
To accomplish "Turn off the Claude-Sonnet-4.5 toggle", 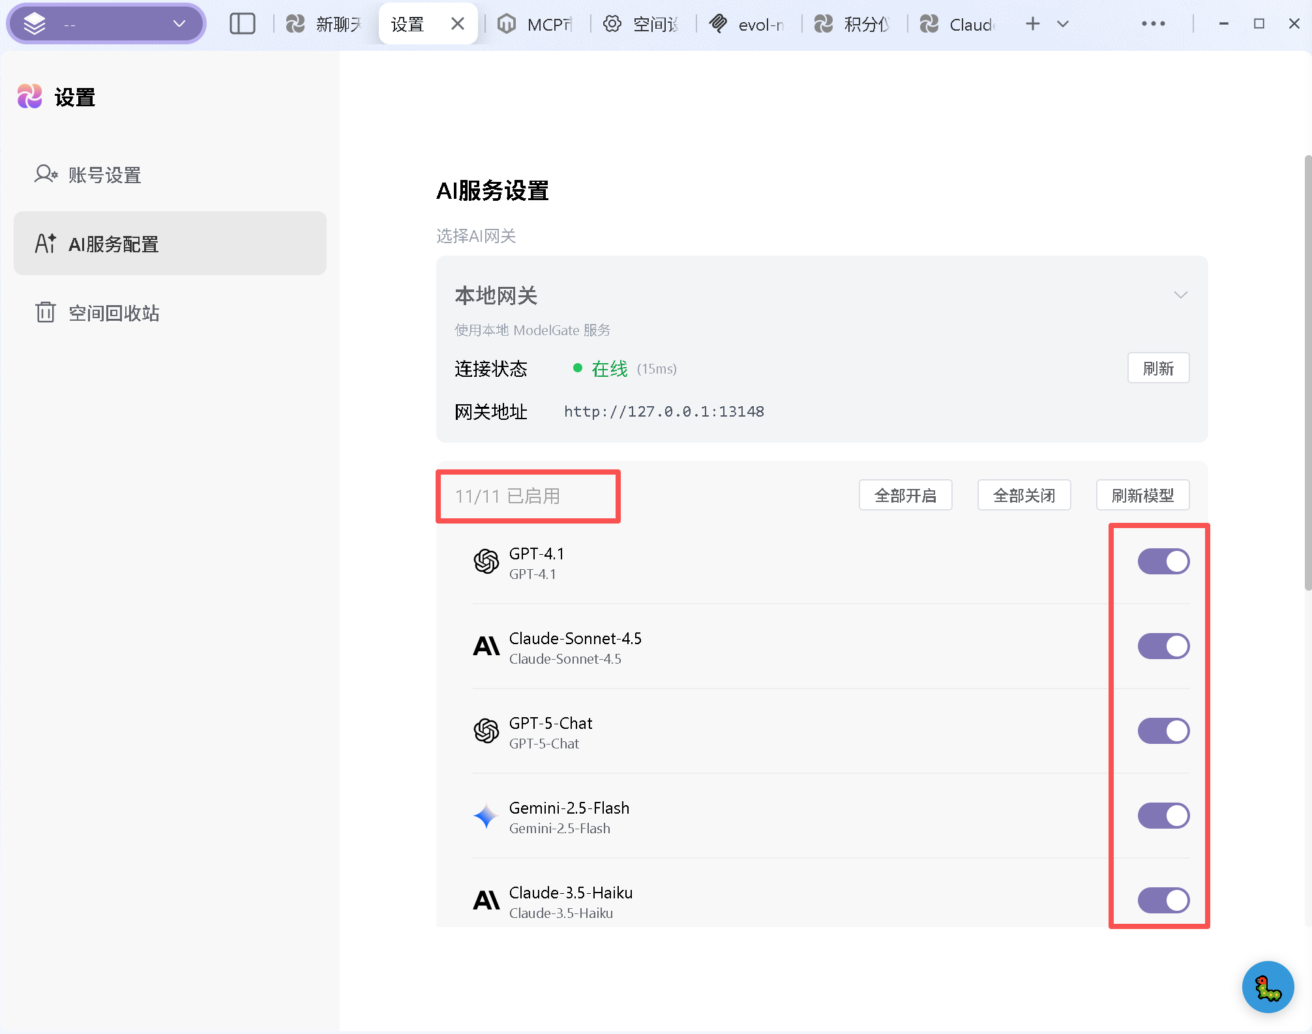I will pyautogui.click(x=1163, y=646).
